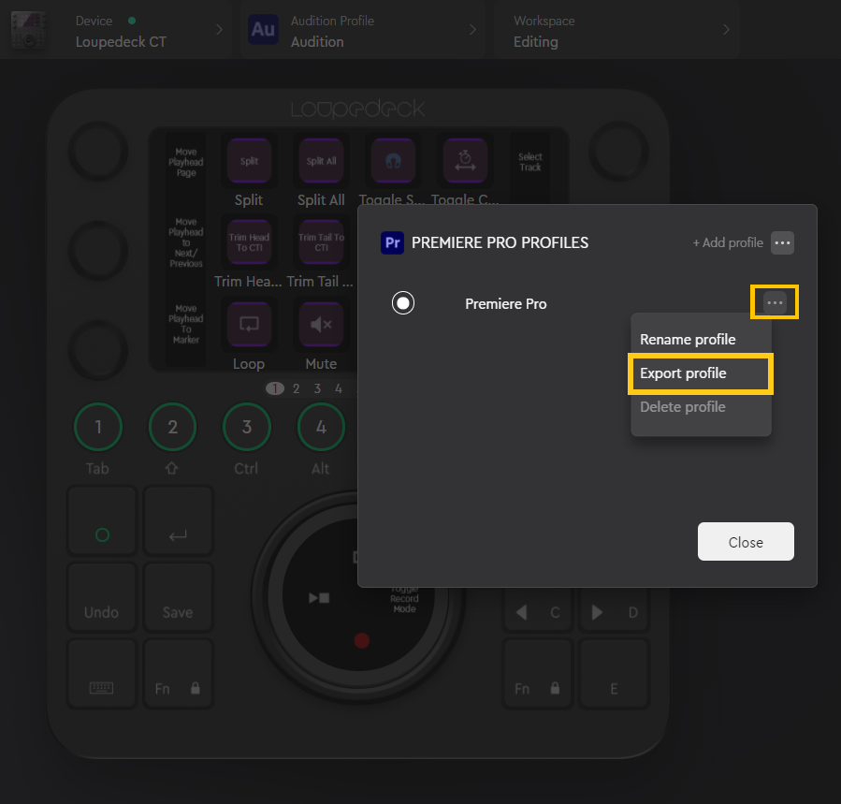The image size is (841, 804).
Task: Activate the Loop playback icon
Action: 249,323
